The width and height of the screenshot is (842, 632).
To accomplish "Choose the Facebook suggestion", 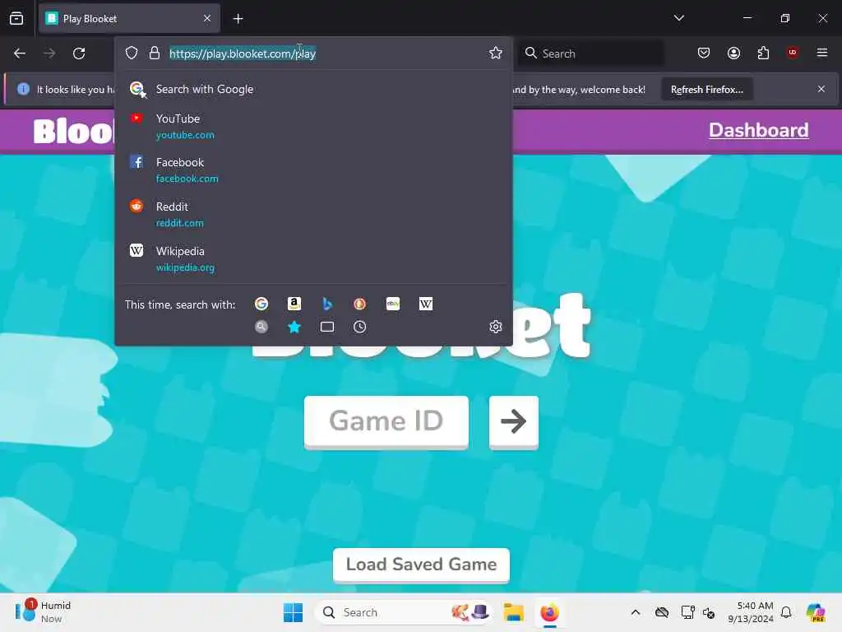I will 313,170.
